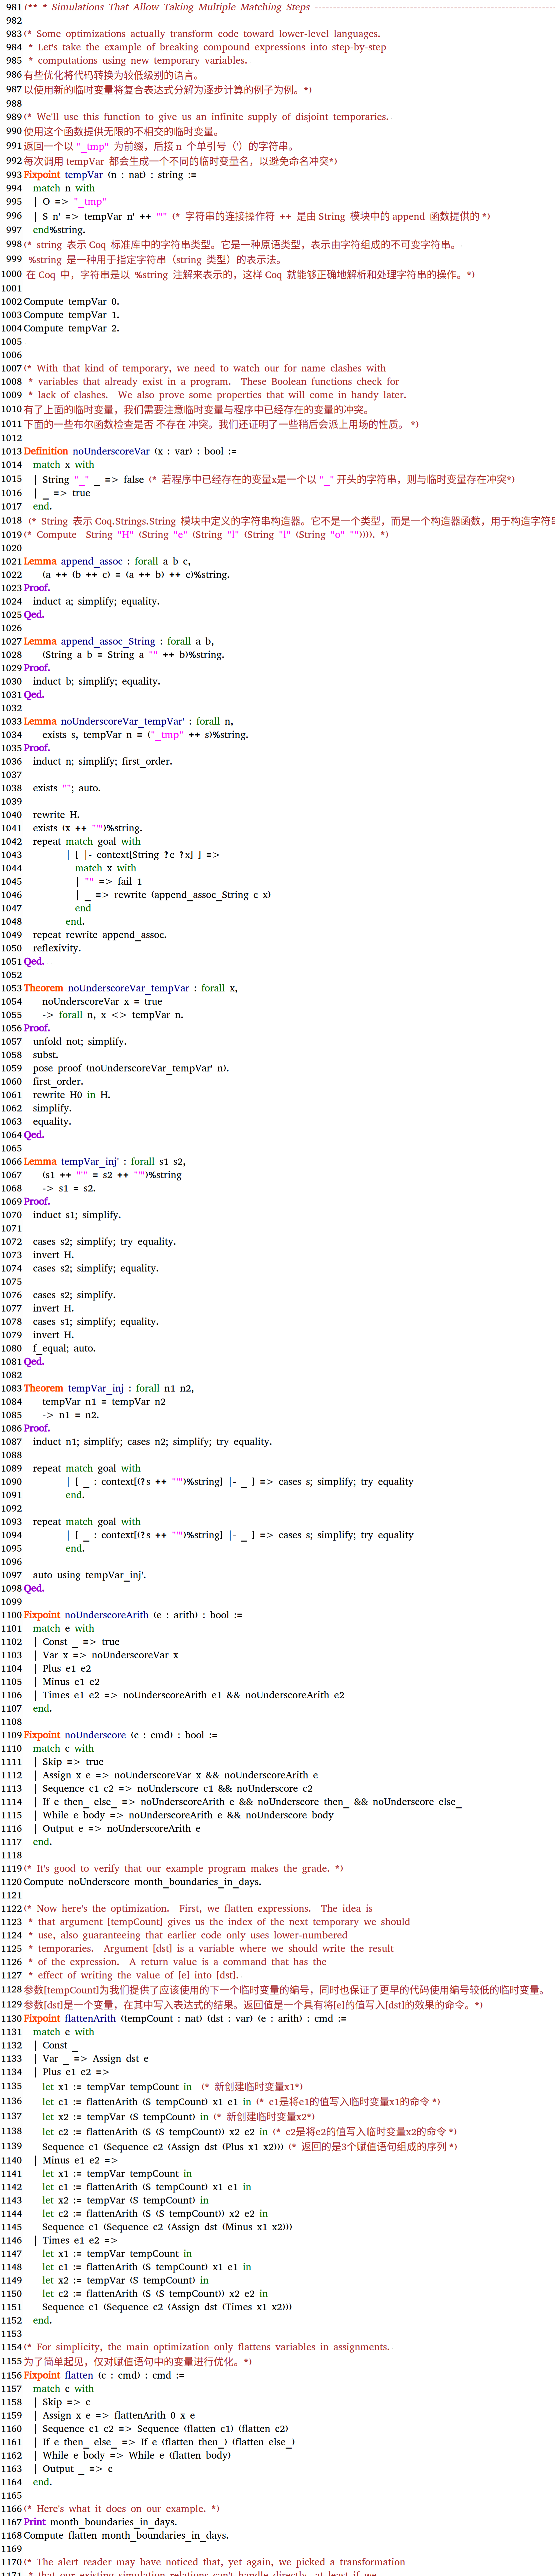
Task: Click "| Var _ => Assign dst e" case
Action: pyautogui.click(x=91, y=2058)
